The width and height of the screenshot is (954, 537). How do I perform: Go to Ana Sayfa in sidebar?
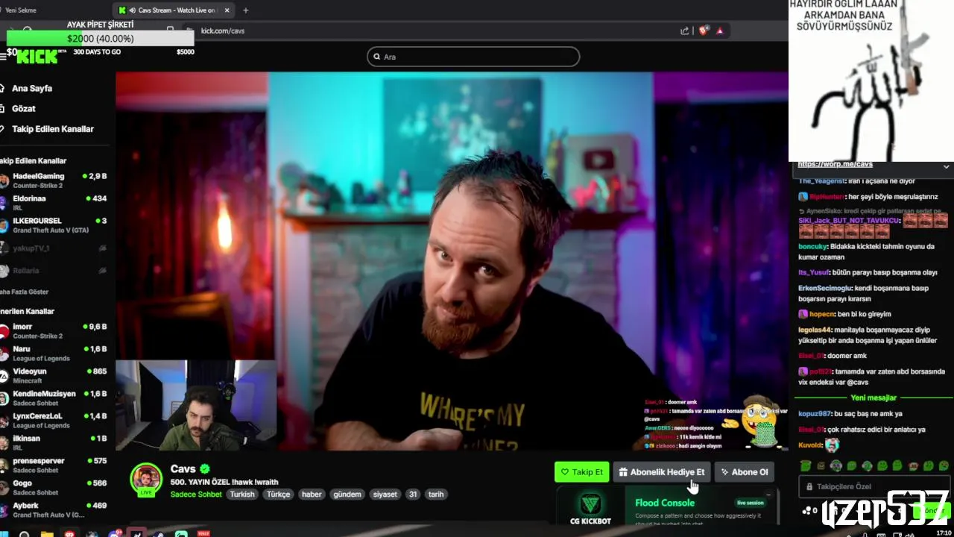tap(32, 88)
